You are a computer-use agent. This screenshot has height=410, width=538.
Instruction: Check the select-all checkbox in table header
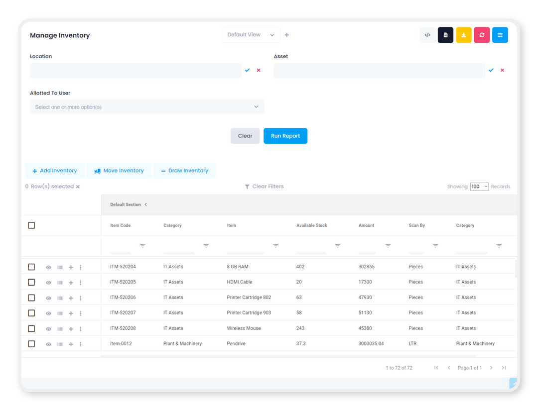(x=31, y=225)
